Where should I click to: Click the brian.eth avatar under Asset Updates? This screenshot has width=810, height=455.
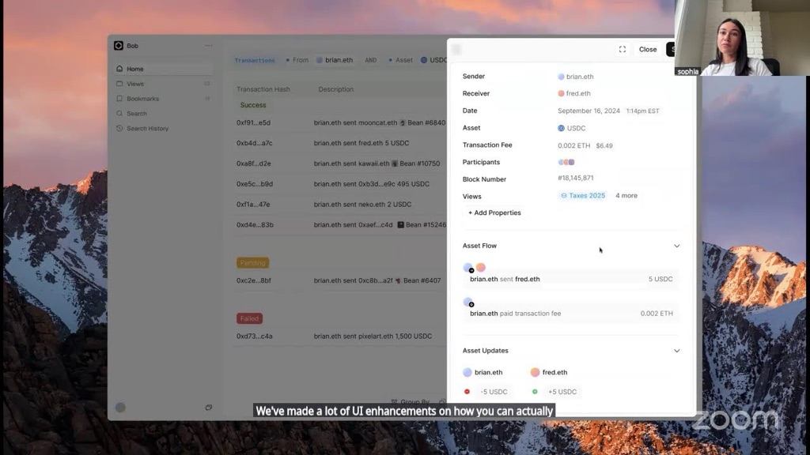click(467, 372)
